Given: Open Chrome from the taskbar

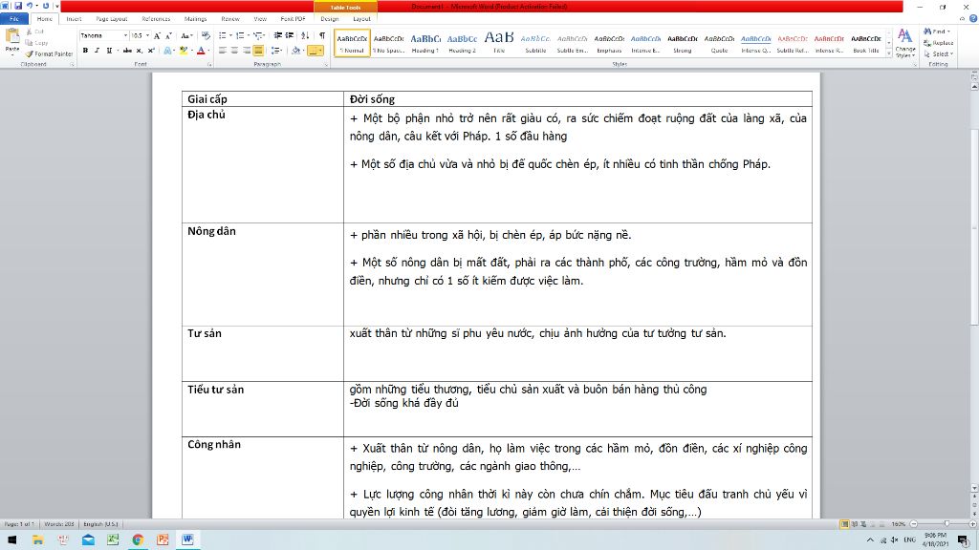Looking at the screenshot, I should pyautogui.click(x=138, y=539).
